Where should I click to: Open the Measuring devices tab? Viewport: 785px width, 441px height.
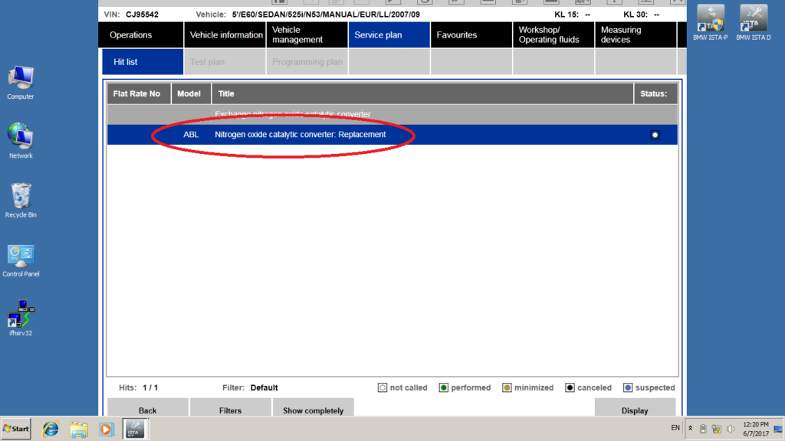coord(636,35)
